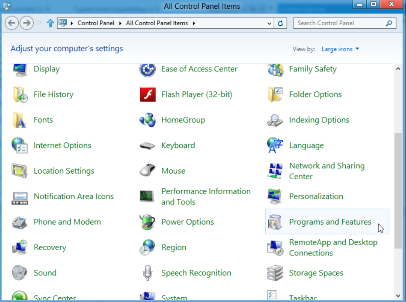Screen dimensions: 406x302
Task: Open the Region globe-clock icon
Action: [x=147, y=247]
